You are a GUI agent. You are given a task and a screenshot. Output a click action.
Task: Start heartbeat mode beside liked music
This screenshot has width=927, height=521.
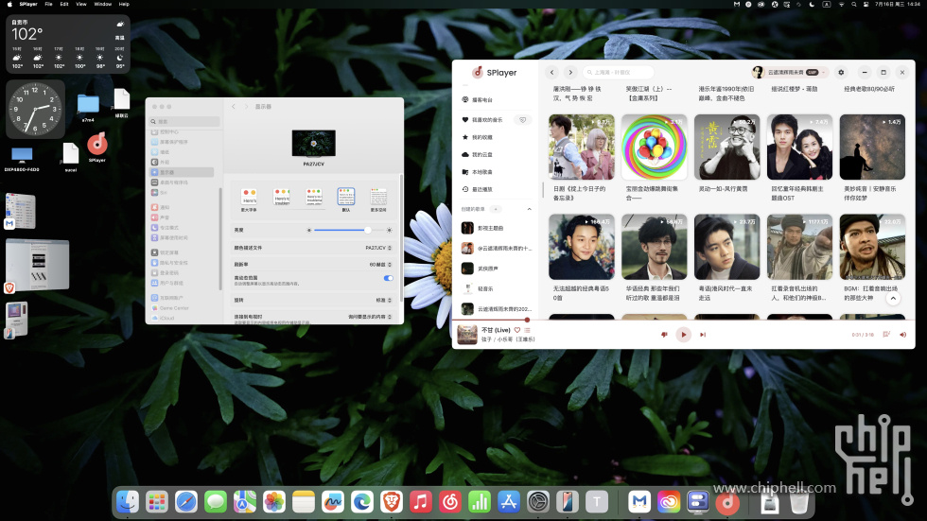tap(522, 120)
